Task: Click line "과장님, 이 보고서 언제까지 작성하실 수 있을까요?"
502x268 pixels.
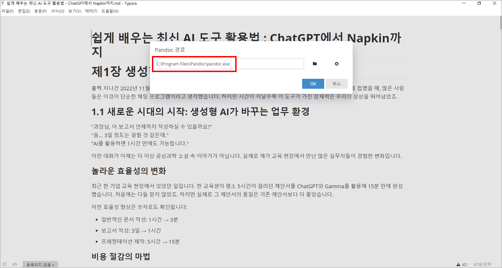Action: point(152,127)
